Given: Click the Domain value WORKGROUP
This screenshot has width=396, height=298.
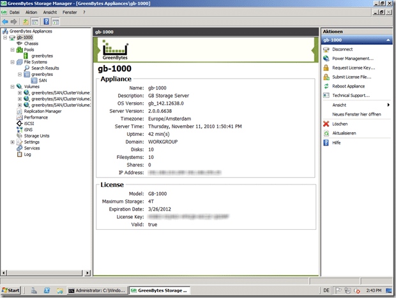Looking at the screenshot, I should (163, 142).
